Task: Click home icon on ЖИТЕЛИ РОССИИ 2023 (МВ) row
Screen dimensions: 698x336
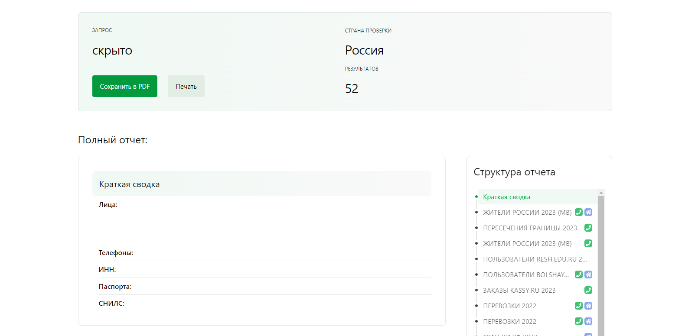Action: click(588, 212)
